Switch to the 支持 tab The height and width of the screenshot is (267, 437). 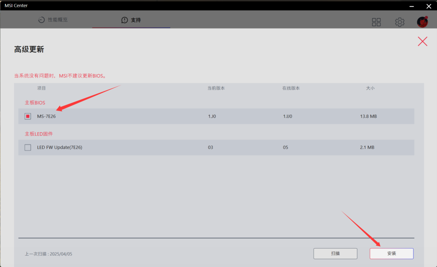[131, 20]
